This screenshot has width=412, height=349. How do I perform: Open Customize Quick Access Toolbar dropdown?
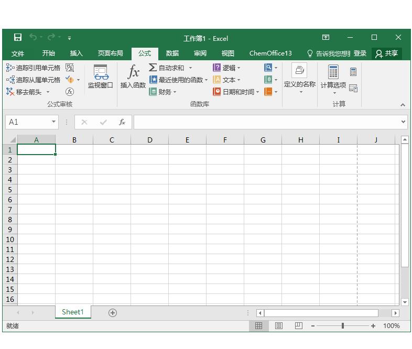tap(69, 38)
